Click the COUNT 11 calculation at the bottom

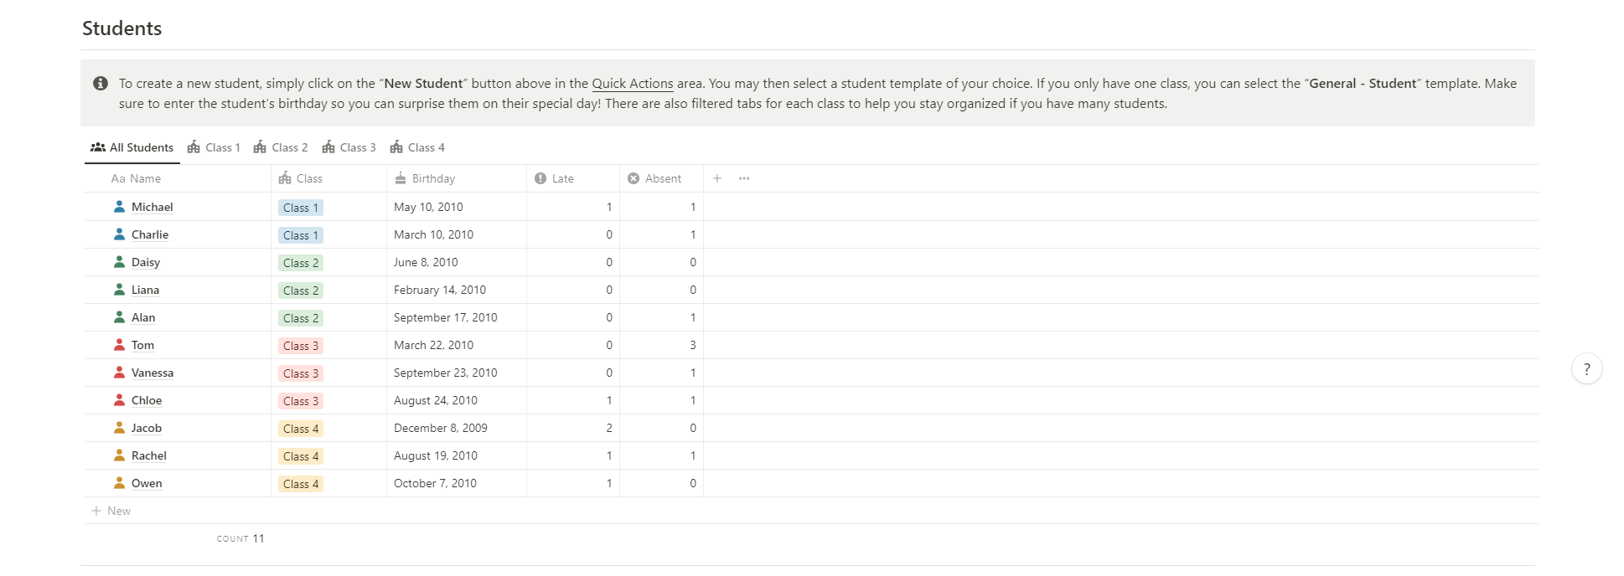(240, 538)
